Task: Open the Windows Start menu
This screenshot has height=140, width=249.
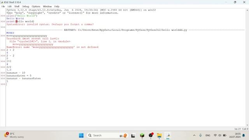Action: point(81,135)
